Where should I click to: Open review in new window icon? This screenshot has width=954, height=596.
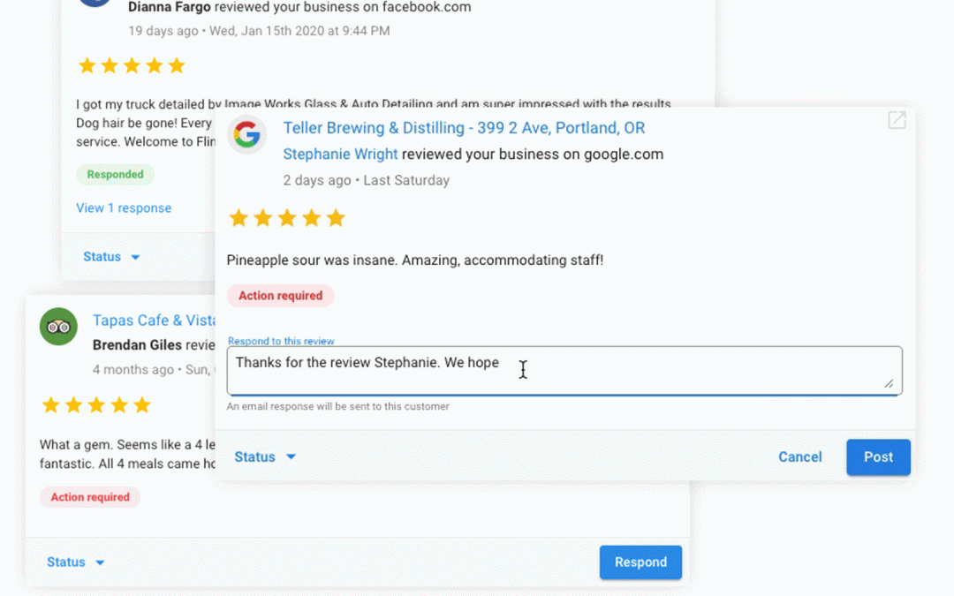click(x=897, y=120)
